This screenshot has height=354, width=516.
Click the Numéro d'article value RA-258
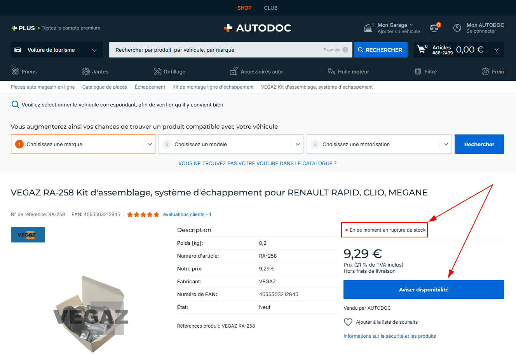(x=268, y=256)
